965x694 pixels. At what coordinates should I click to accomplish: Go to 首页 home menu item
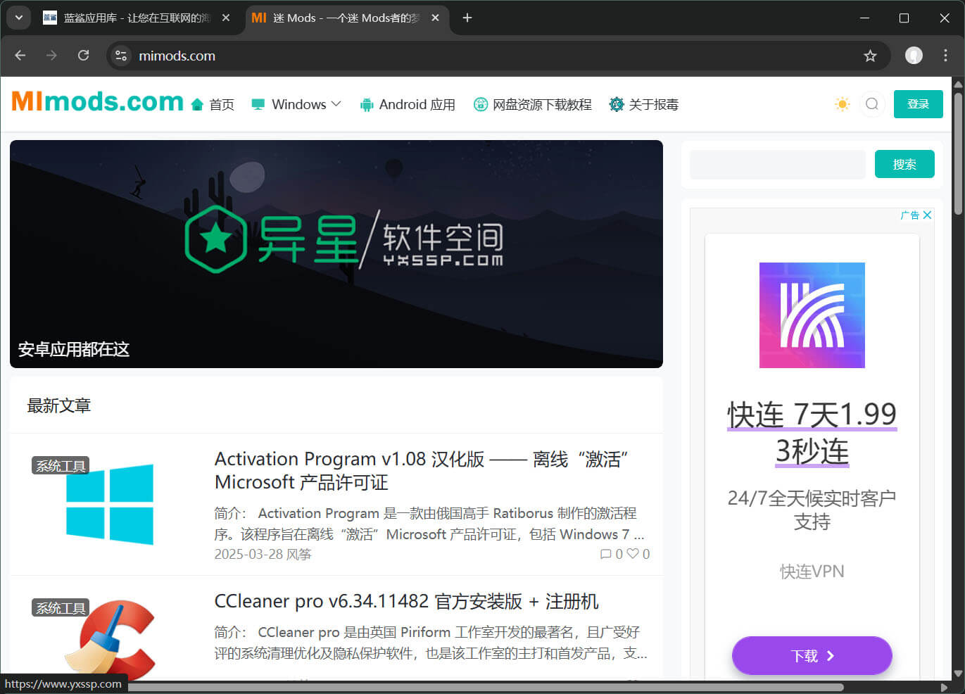pos(213,104)
